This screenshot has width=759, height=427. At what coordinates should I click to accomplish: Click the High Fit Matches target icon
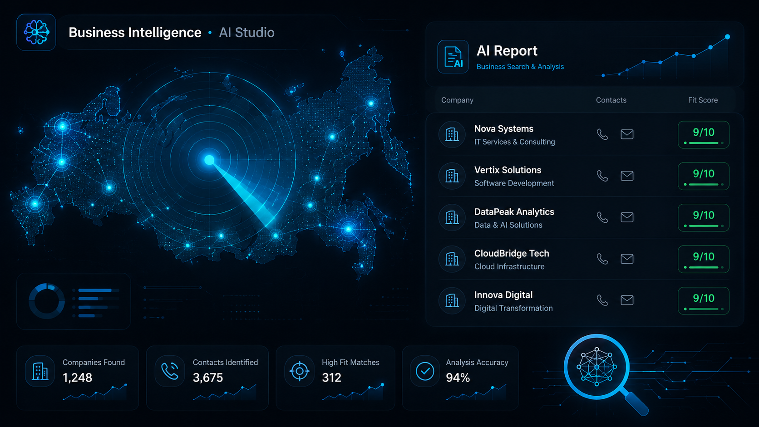[300, 371]
